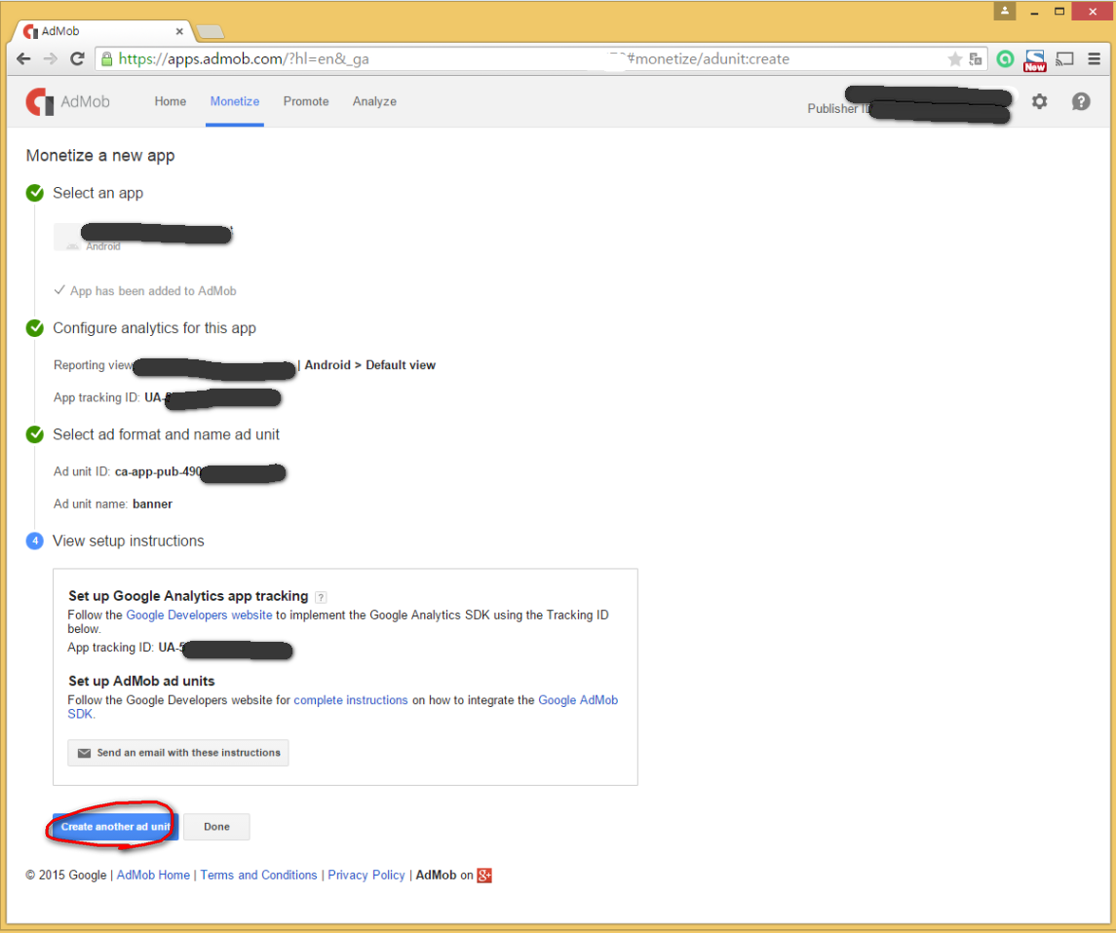
Task: Open the Analyze tab
Action: coord(374,101)
